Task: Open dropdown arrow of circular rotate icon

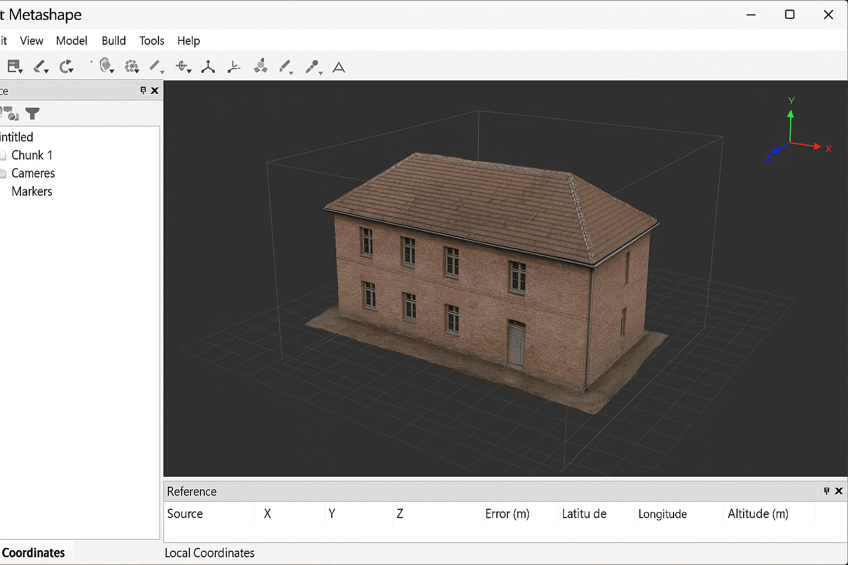Action: click(71, 71)
